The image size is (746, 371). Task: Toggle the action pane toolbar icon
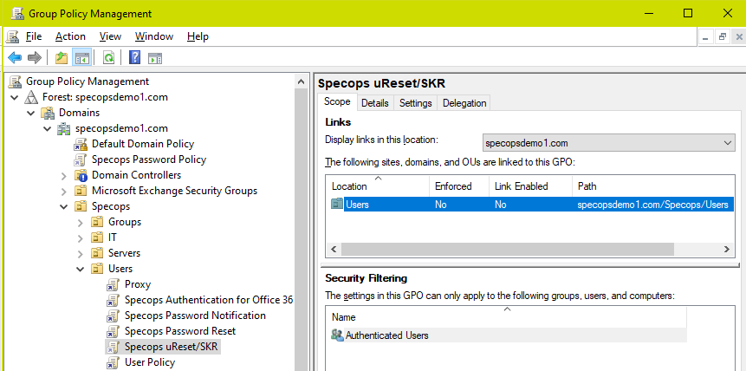point(155,58)
